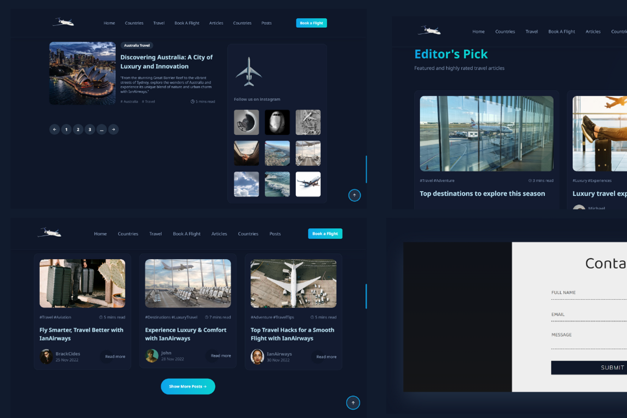This screenshot has height=418, width=627.
Task: Open the Discovering Australia article title
Action: click(167, 62)
